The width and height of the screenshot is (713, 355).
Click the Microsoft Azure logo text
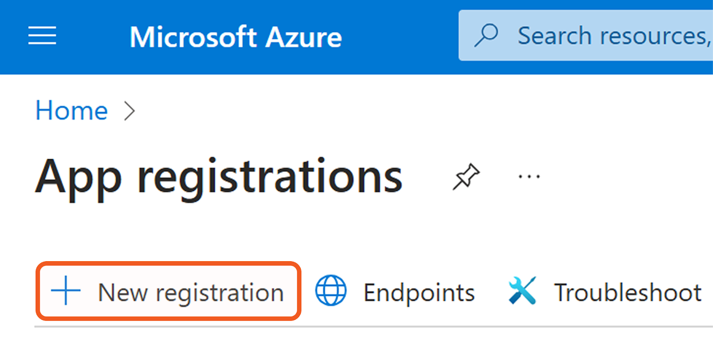pyautogui.click(x=236, y=36)
